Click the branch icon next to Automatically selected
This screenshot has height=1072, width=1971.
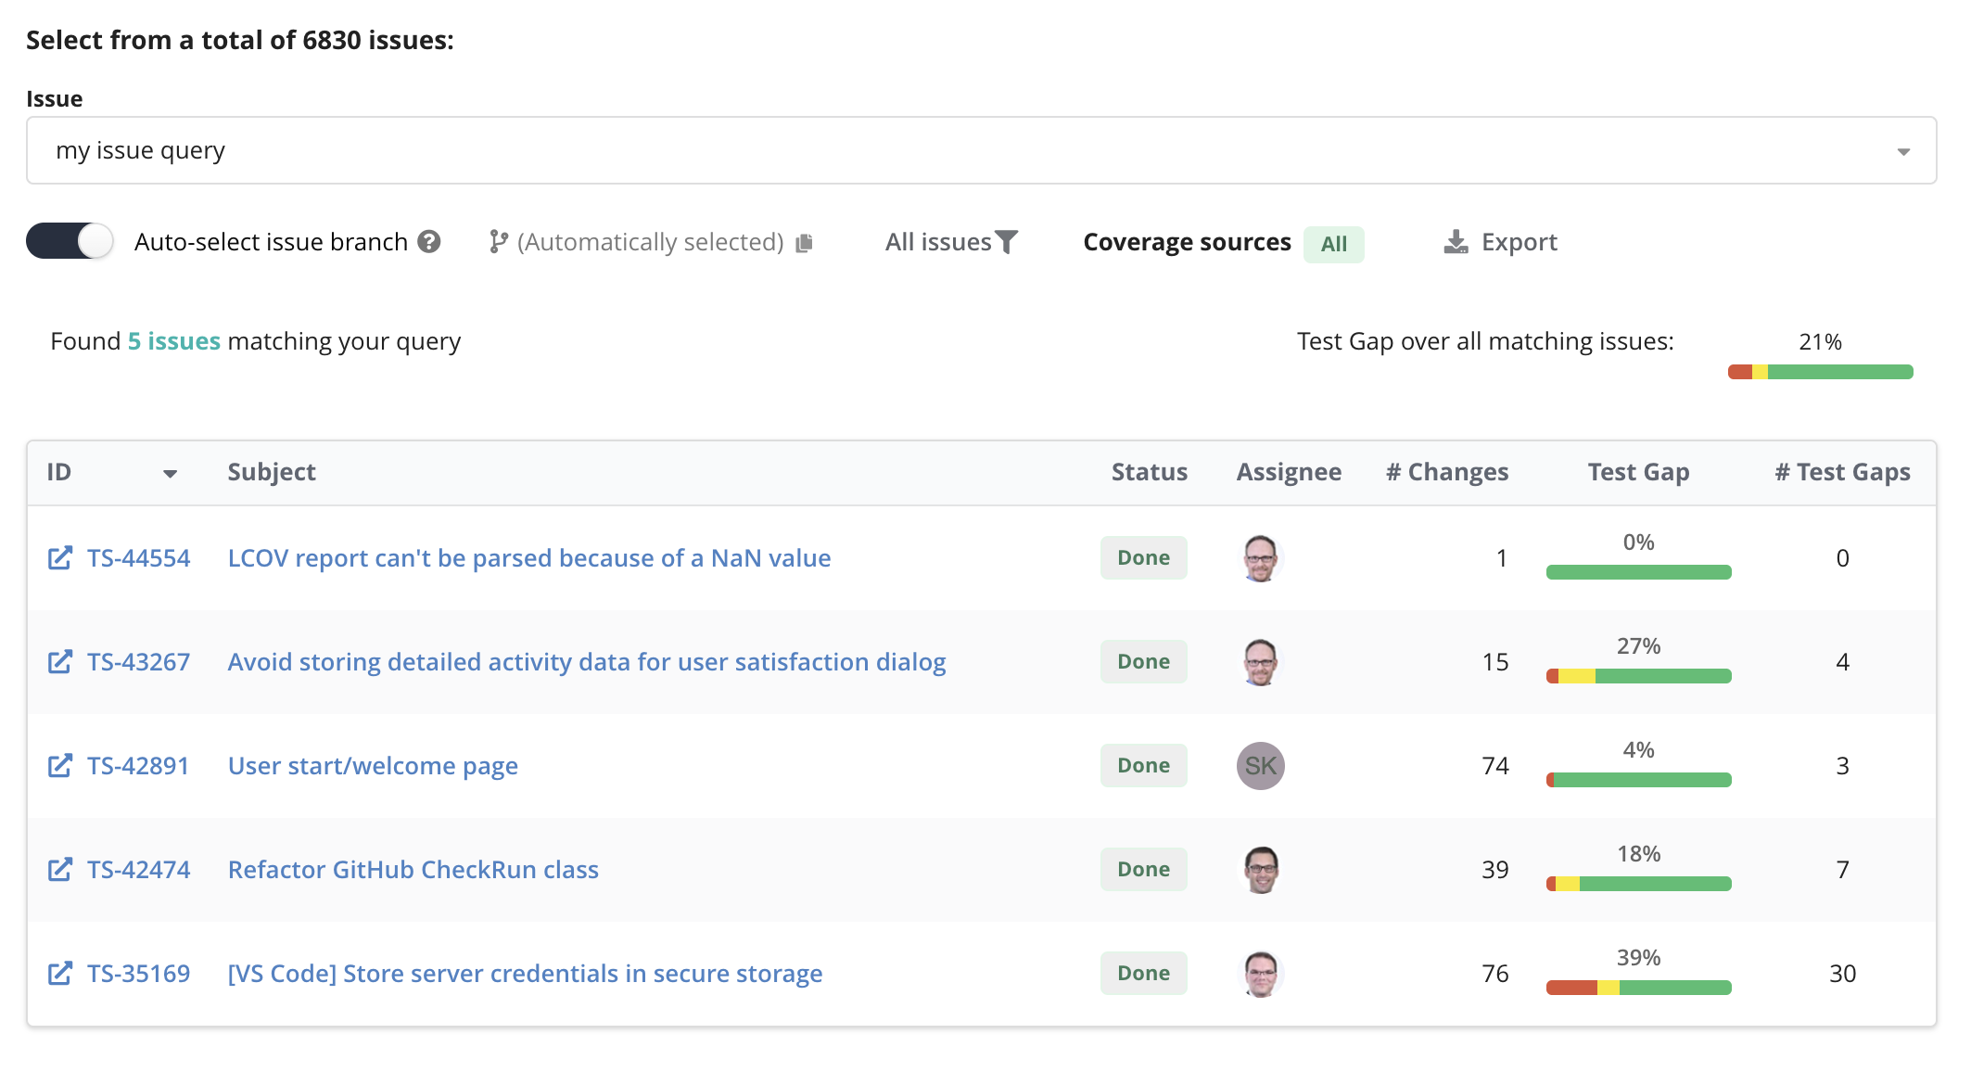point(498,241)
